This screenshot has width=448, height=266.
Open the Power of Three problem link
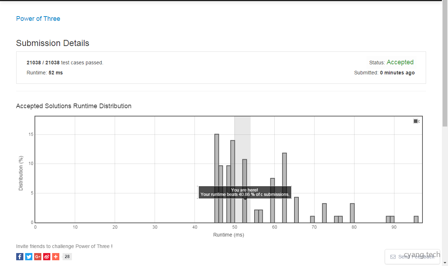click(38, 19)
